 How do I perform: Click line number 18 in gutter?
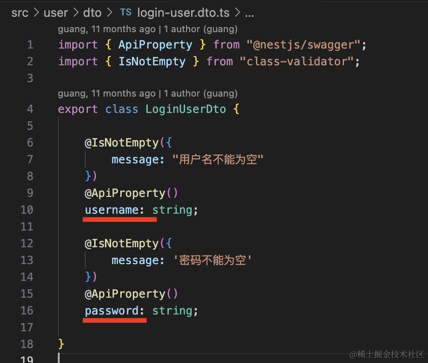[x=27, y=344]
